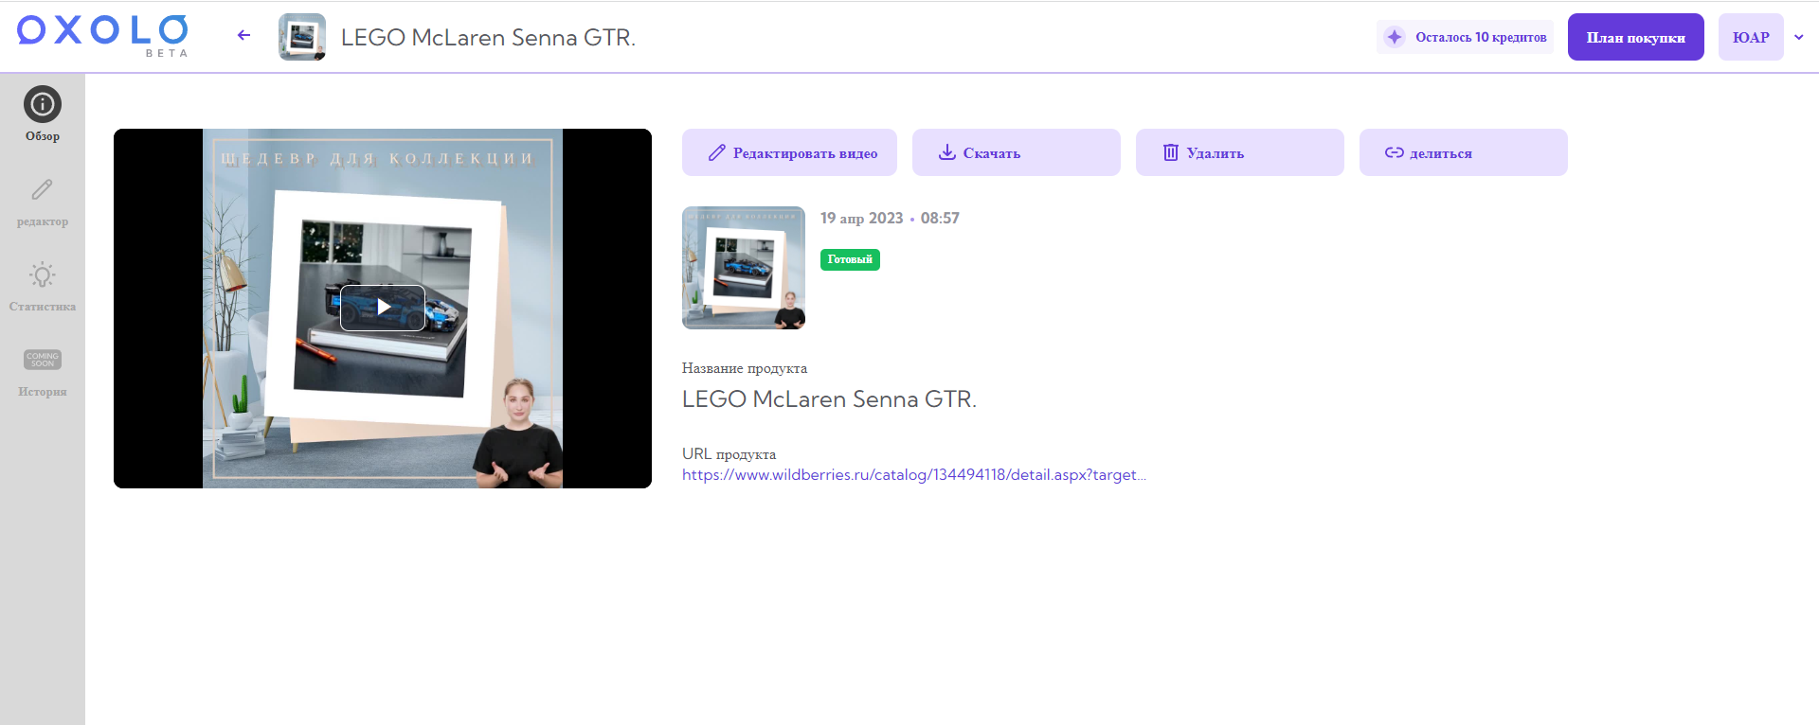Click the Удалить delete button
This screenshot has height=725, width=1819.
(x=1240, y=152)
